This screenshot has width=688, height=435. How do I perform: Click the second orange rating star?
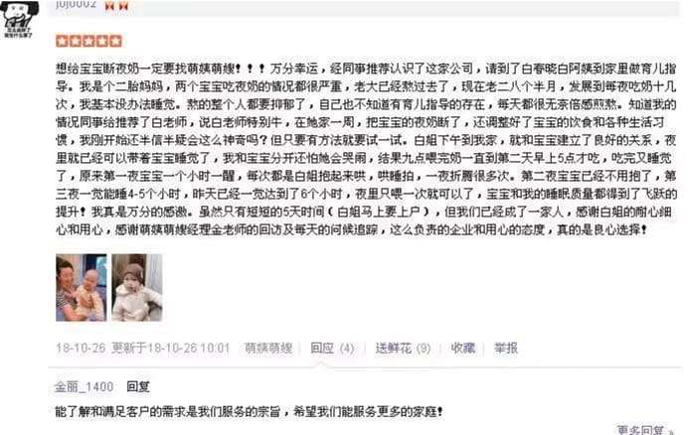(76, 41)
